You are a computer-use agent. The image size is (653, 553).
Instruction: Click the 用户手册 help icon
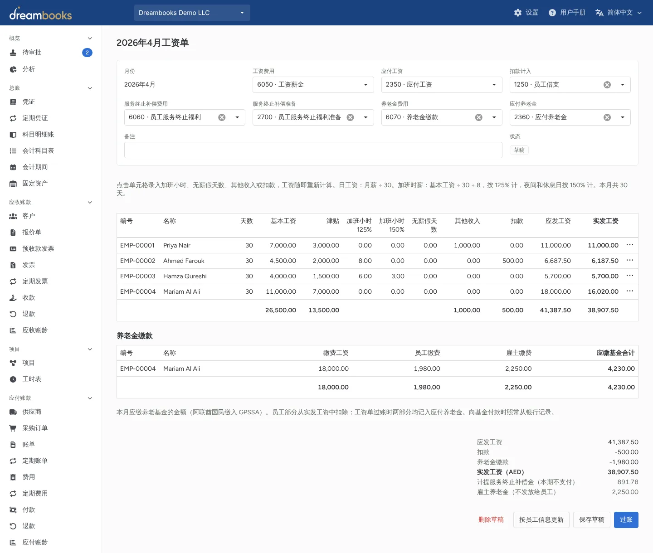[x=552, y=13]
